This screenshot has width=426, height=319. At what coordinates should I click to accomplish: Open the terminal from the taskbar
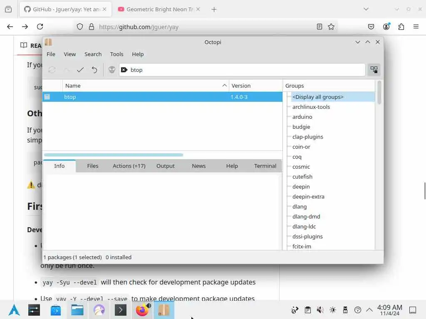point(121,310)
